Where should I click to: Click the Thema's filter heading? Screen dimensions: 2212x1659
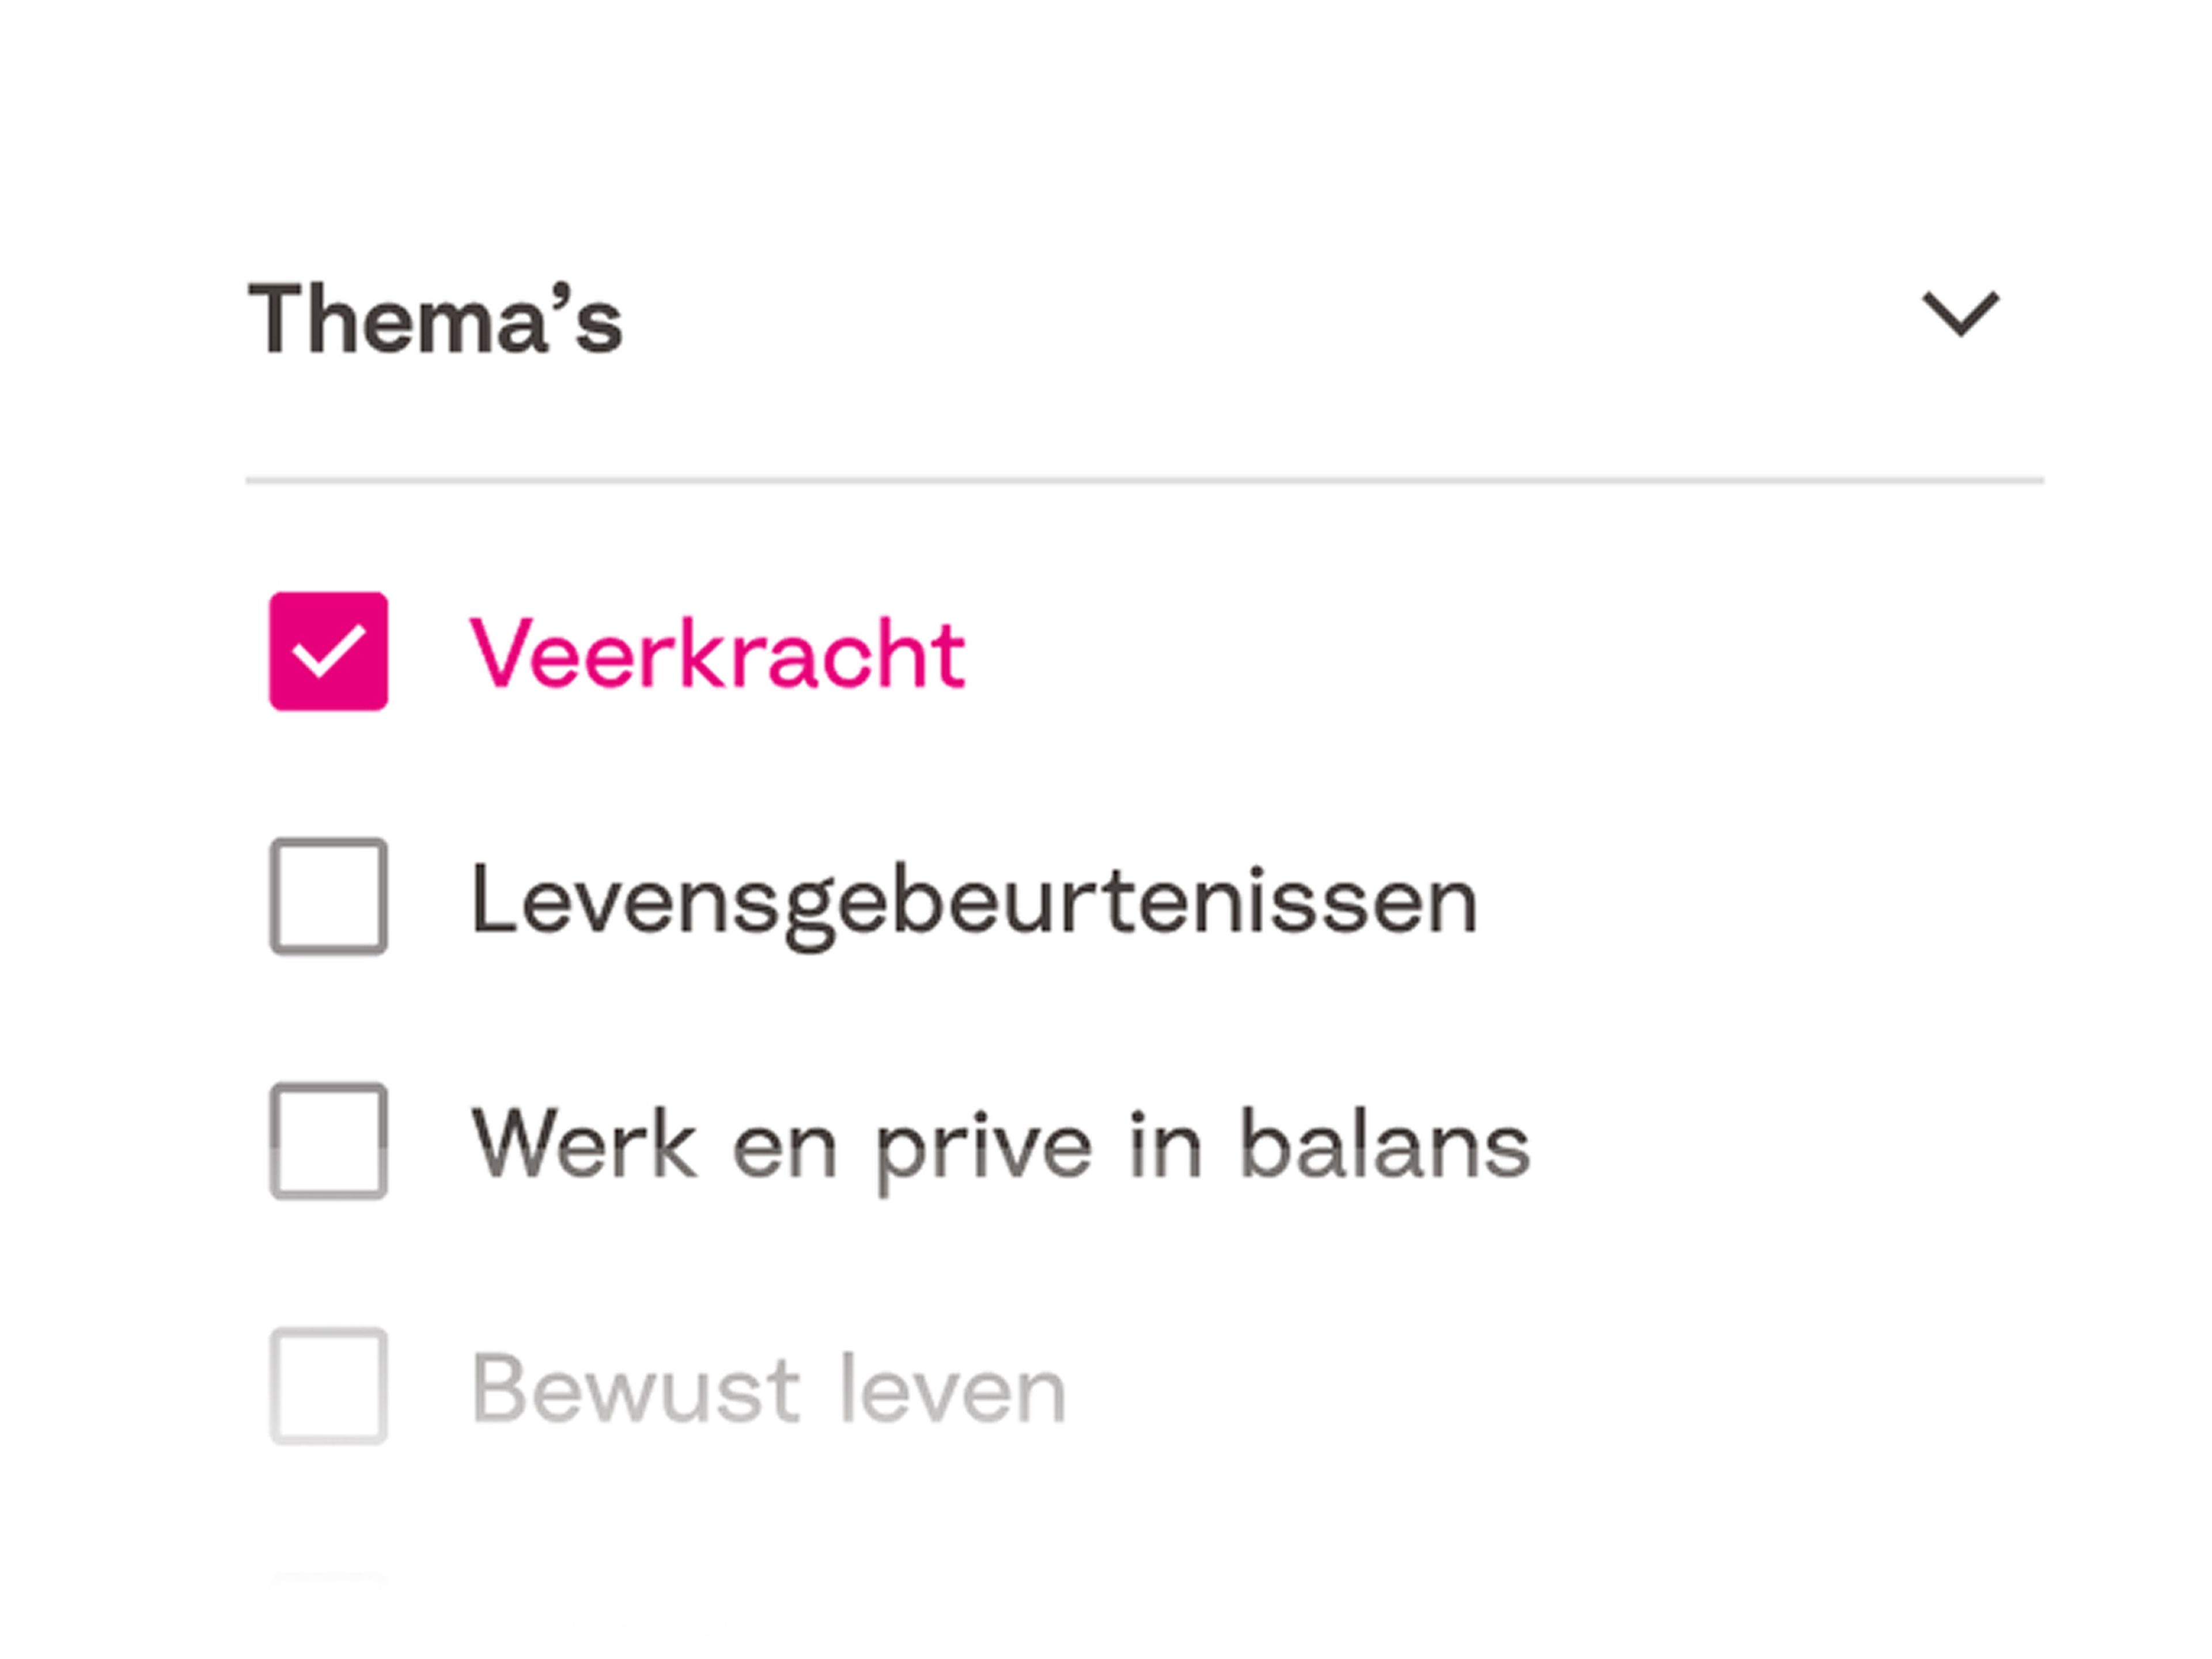[435, 319]
